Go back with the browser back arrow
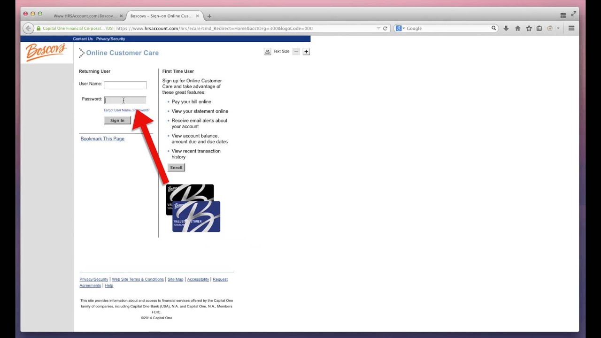Screen dimensions: 601x338 28,28
